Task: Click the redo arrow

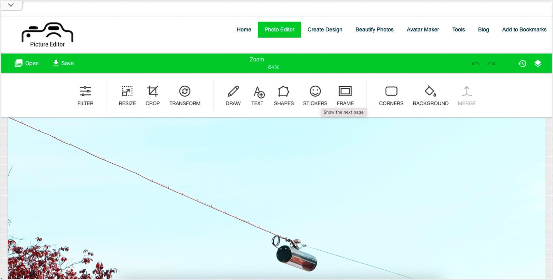Action: (491, 64)
